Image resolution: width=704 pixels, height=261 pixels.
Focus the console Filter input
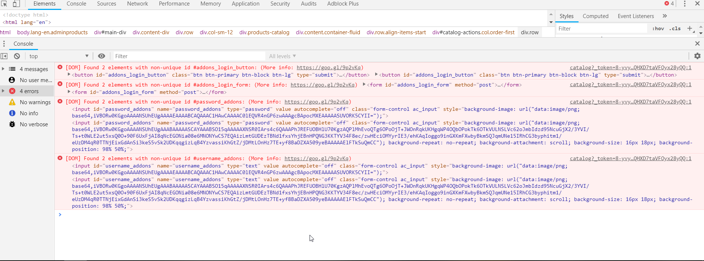point(188,56)
